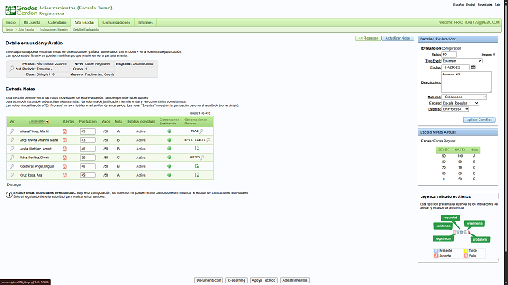Open the Documentación button
The width and height of the screenshot is (508, 285).
[x=209, y=280]
